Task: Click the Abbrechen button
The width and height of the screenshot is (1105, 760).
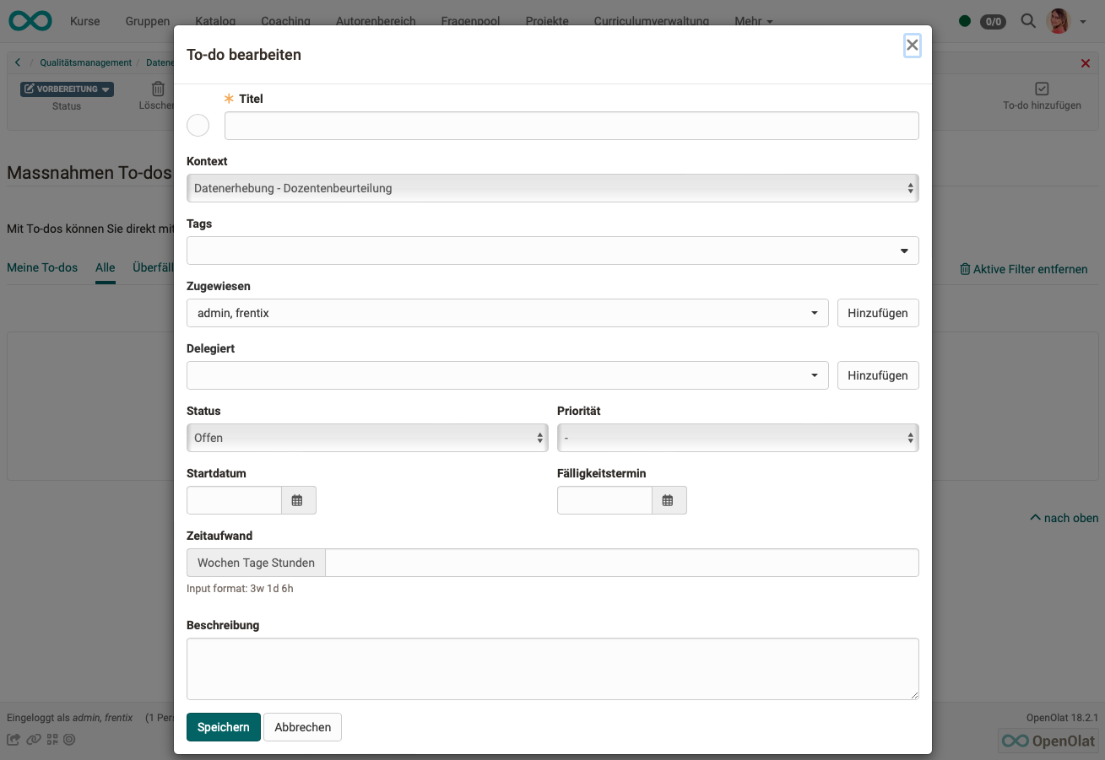Action: coord(302,727)
